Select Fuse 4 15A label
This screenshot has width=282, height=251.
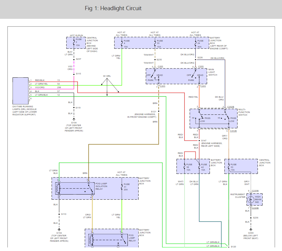(127, 44)
